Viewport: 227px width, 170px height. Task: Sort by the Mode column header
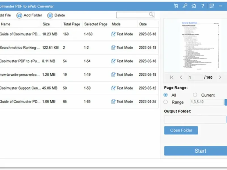tap(116, 24)
